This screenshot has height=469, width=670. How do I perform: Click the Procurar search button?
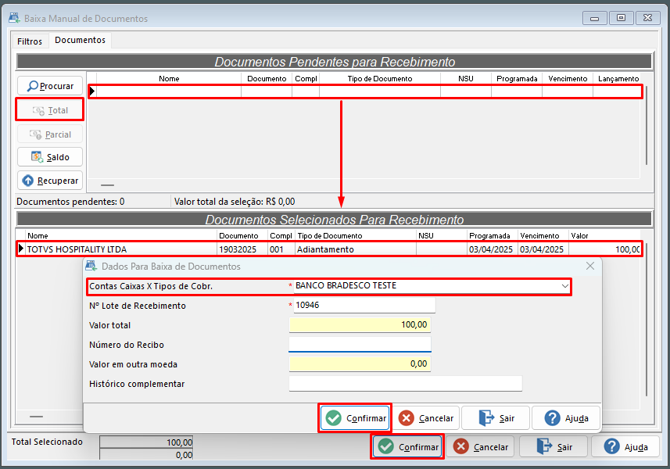50,86
